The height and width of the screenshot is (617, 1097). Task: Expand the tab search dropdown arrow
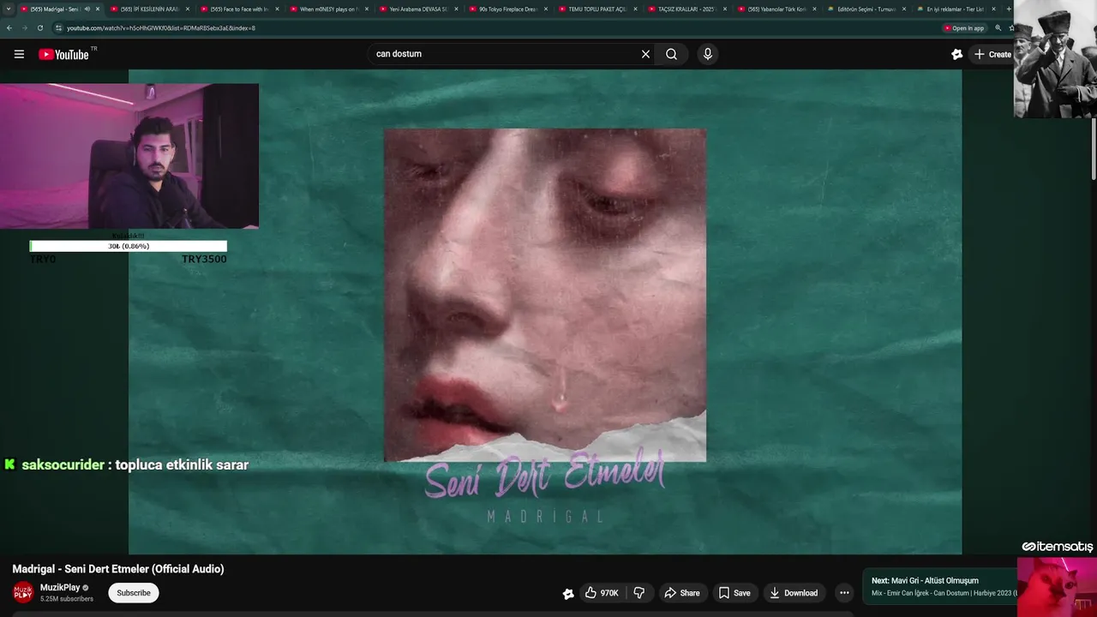point(9,9)
